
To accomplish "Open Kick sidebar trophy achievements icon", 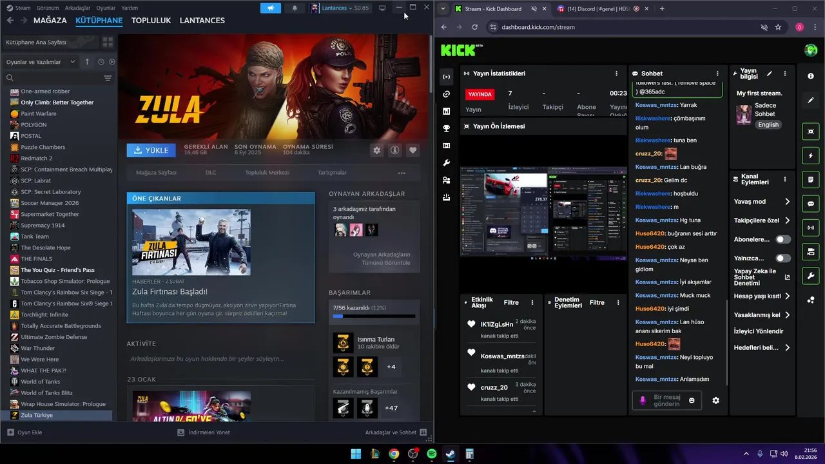I will coord(446,129).
